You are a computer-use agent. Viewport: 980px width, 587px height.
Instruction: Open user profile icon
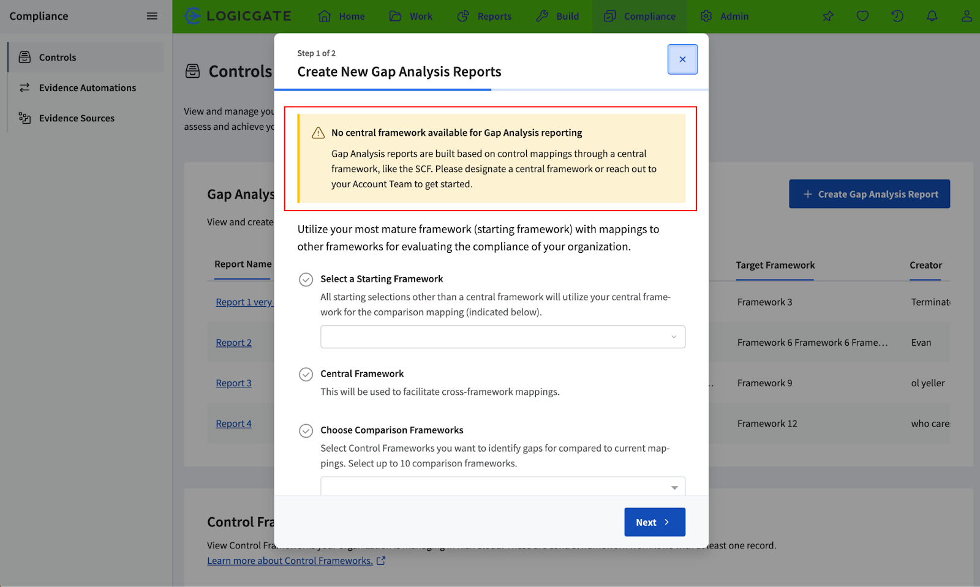click(x=966, y=17)
